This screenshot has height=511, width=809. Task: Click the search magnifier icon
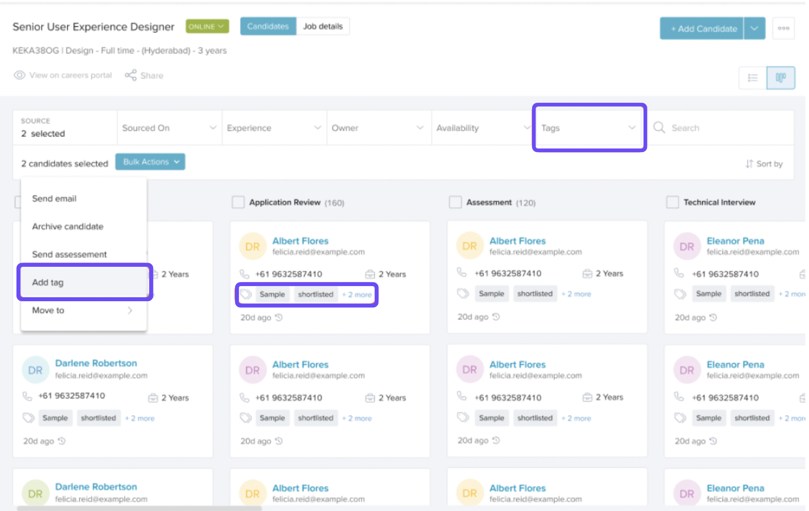pos(659,127)
